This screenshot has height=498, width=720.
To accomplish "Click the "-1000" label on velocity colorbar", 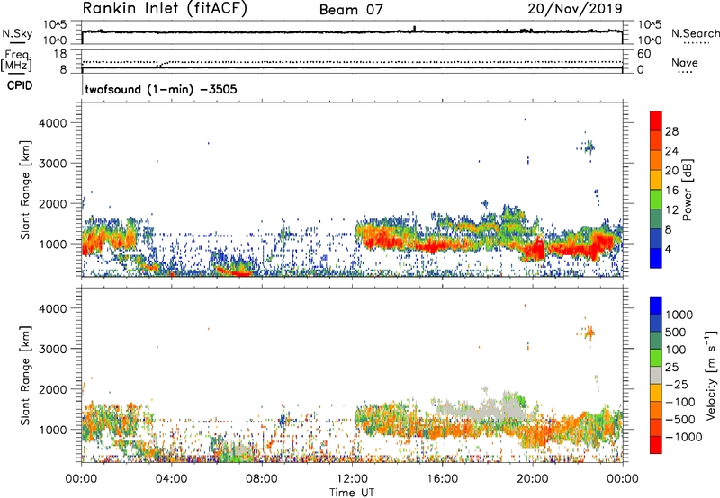I will (x=684, y=437).
